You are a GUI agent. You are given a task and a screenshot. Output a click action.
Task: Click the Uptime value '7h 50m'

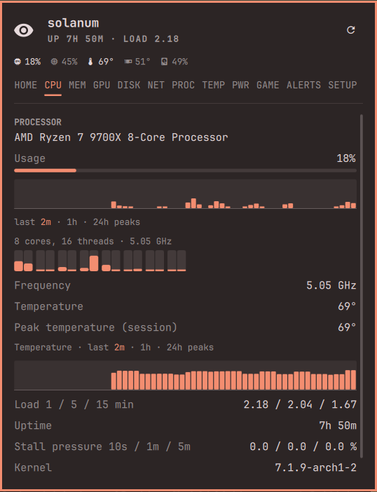(x=338, y=425)
